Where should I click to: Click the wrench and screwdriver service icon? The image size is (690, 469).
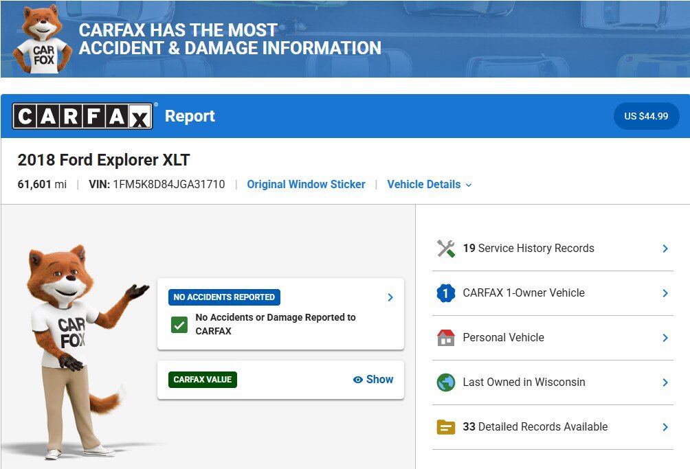[x=446, y=249]
